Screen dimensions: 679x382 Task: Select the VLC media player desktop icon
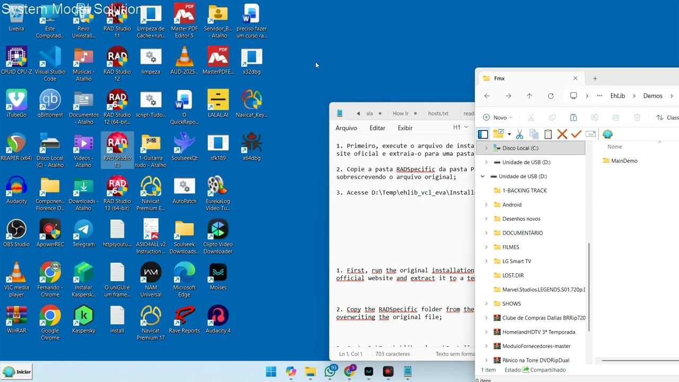pos(16,280)
